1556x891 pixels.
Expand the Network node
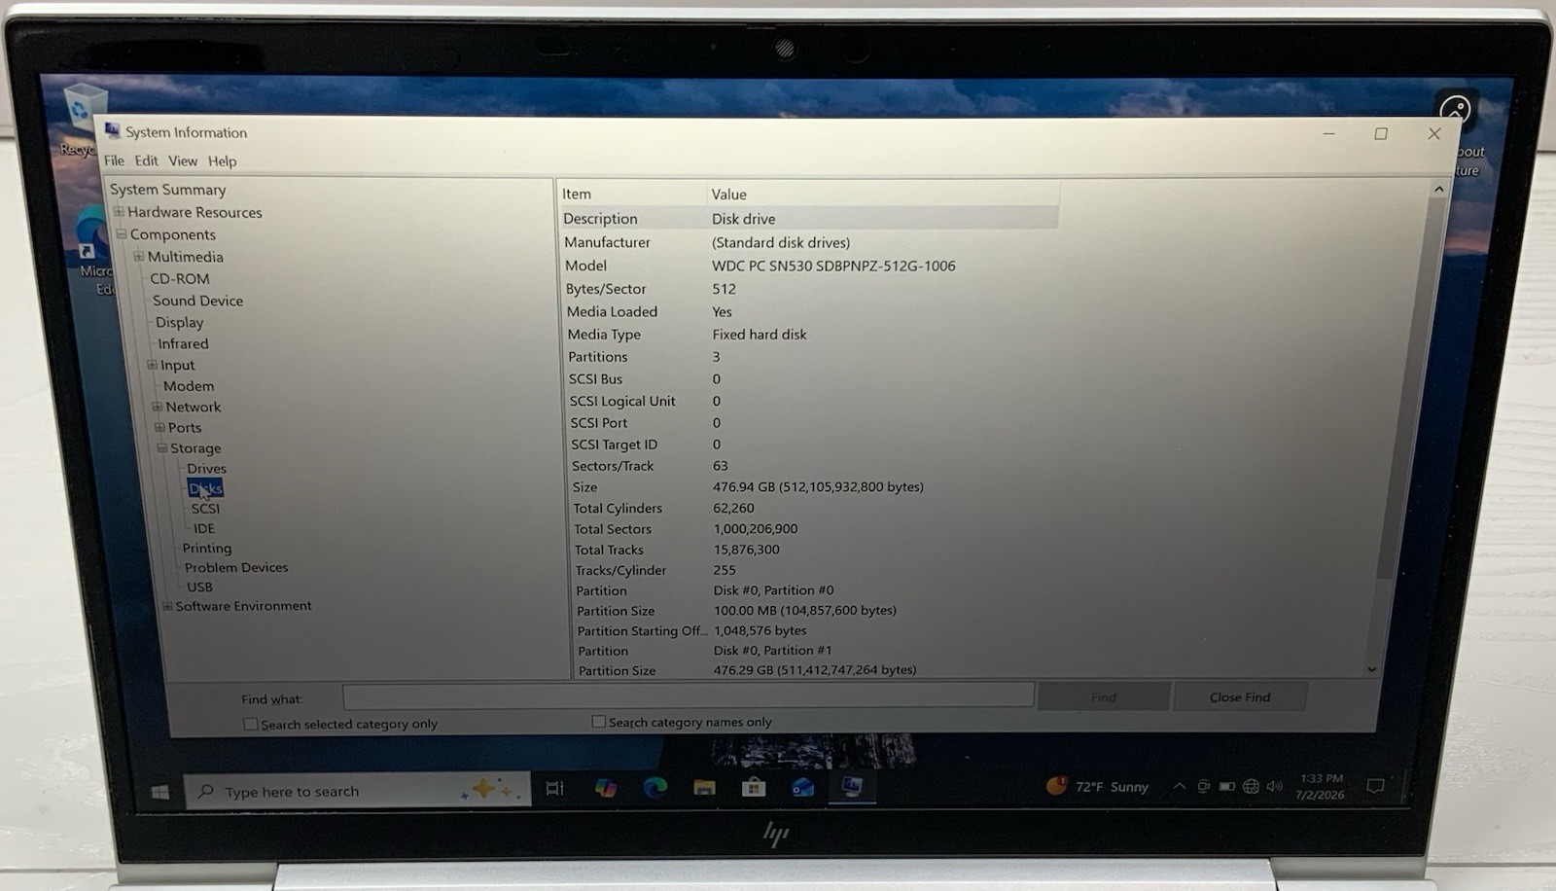tap(157, 407)
